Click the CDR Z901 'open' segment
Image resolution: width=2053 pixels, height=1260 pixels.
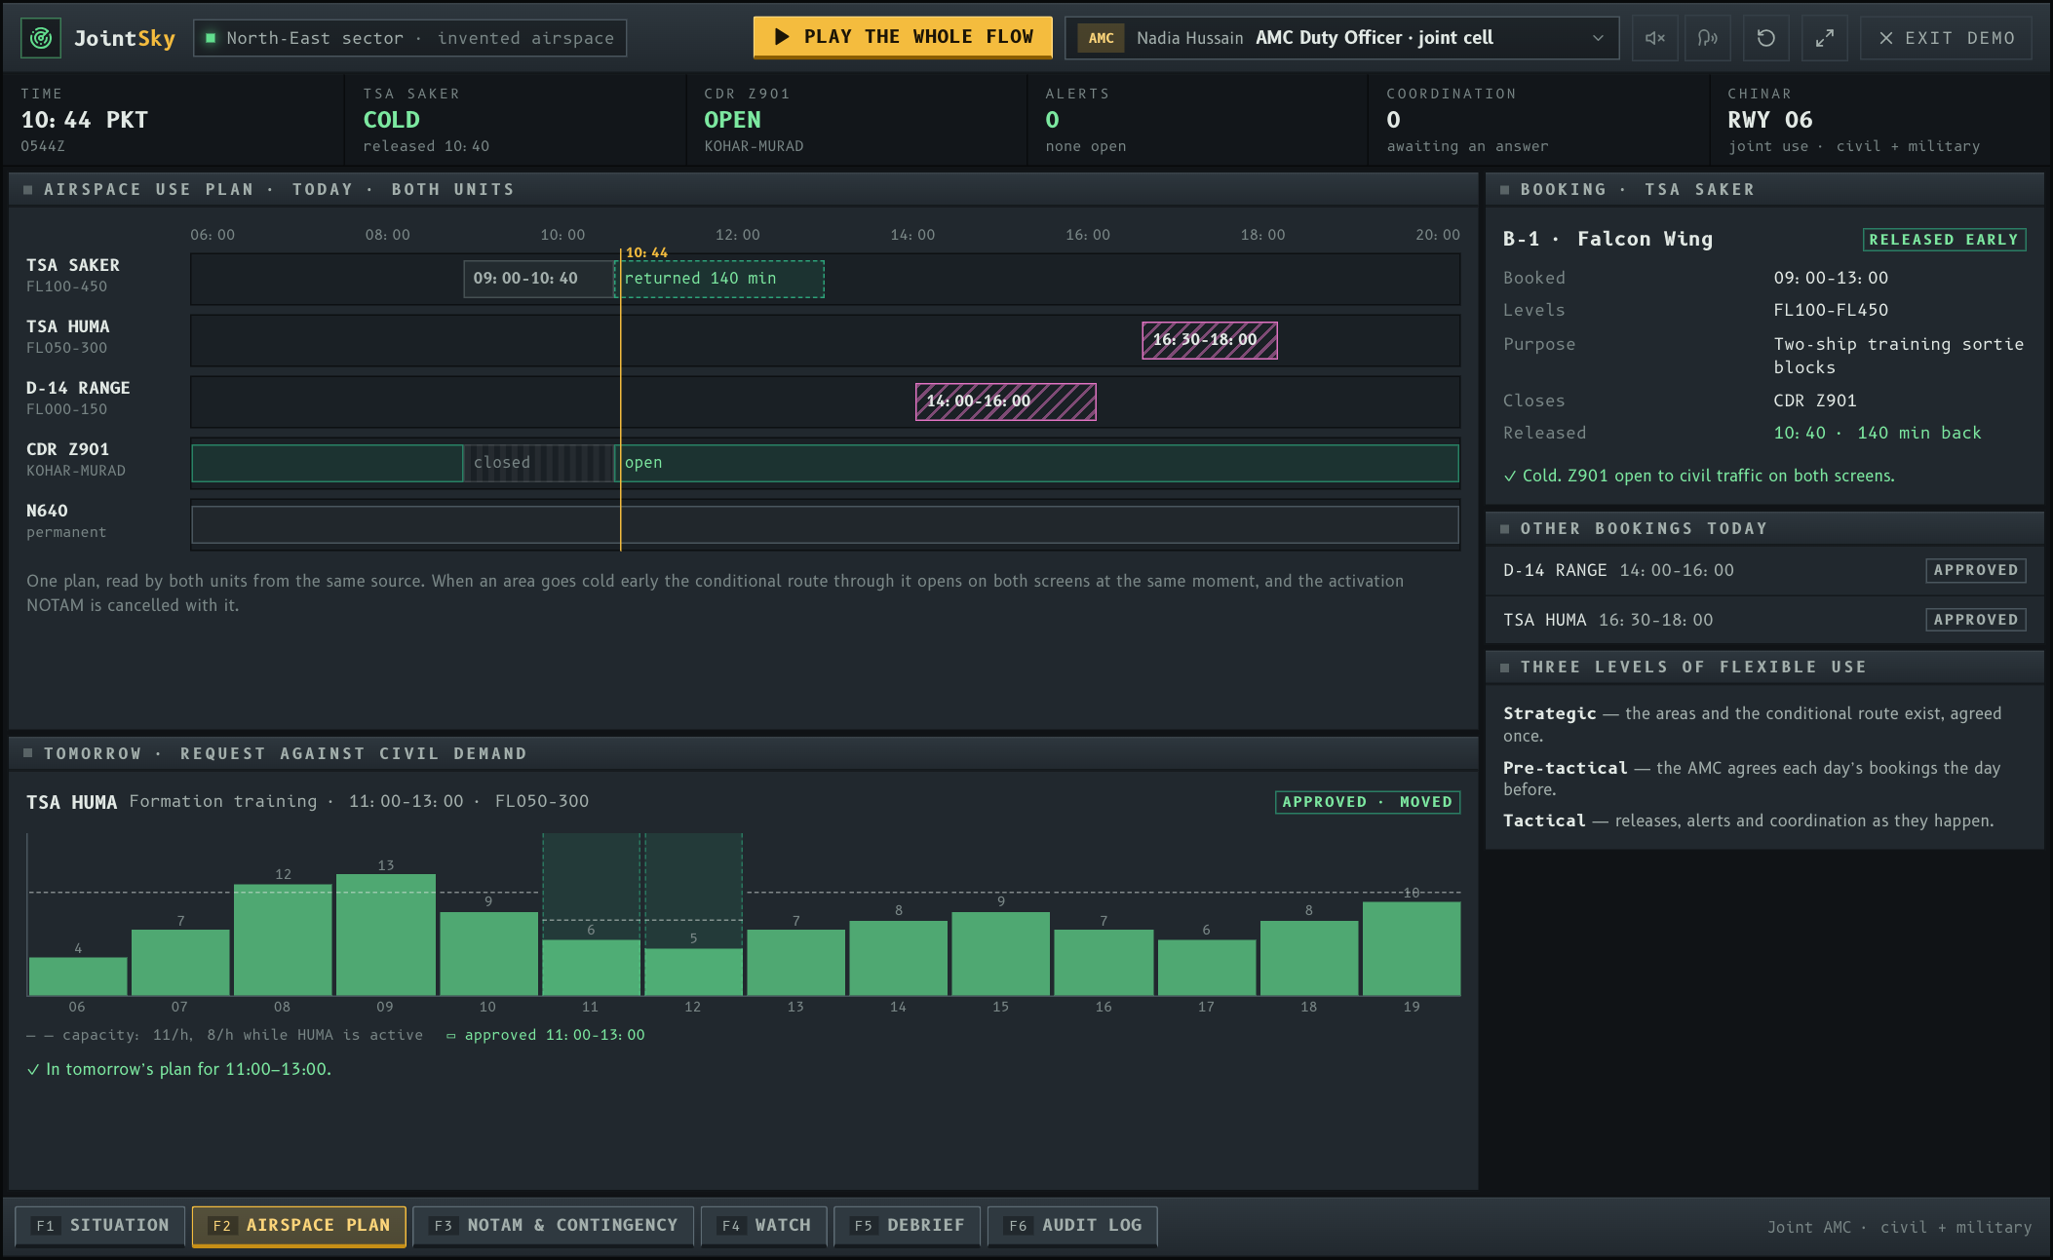[1037, 463]
